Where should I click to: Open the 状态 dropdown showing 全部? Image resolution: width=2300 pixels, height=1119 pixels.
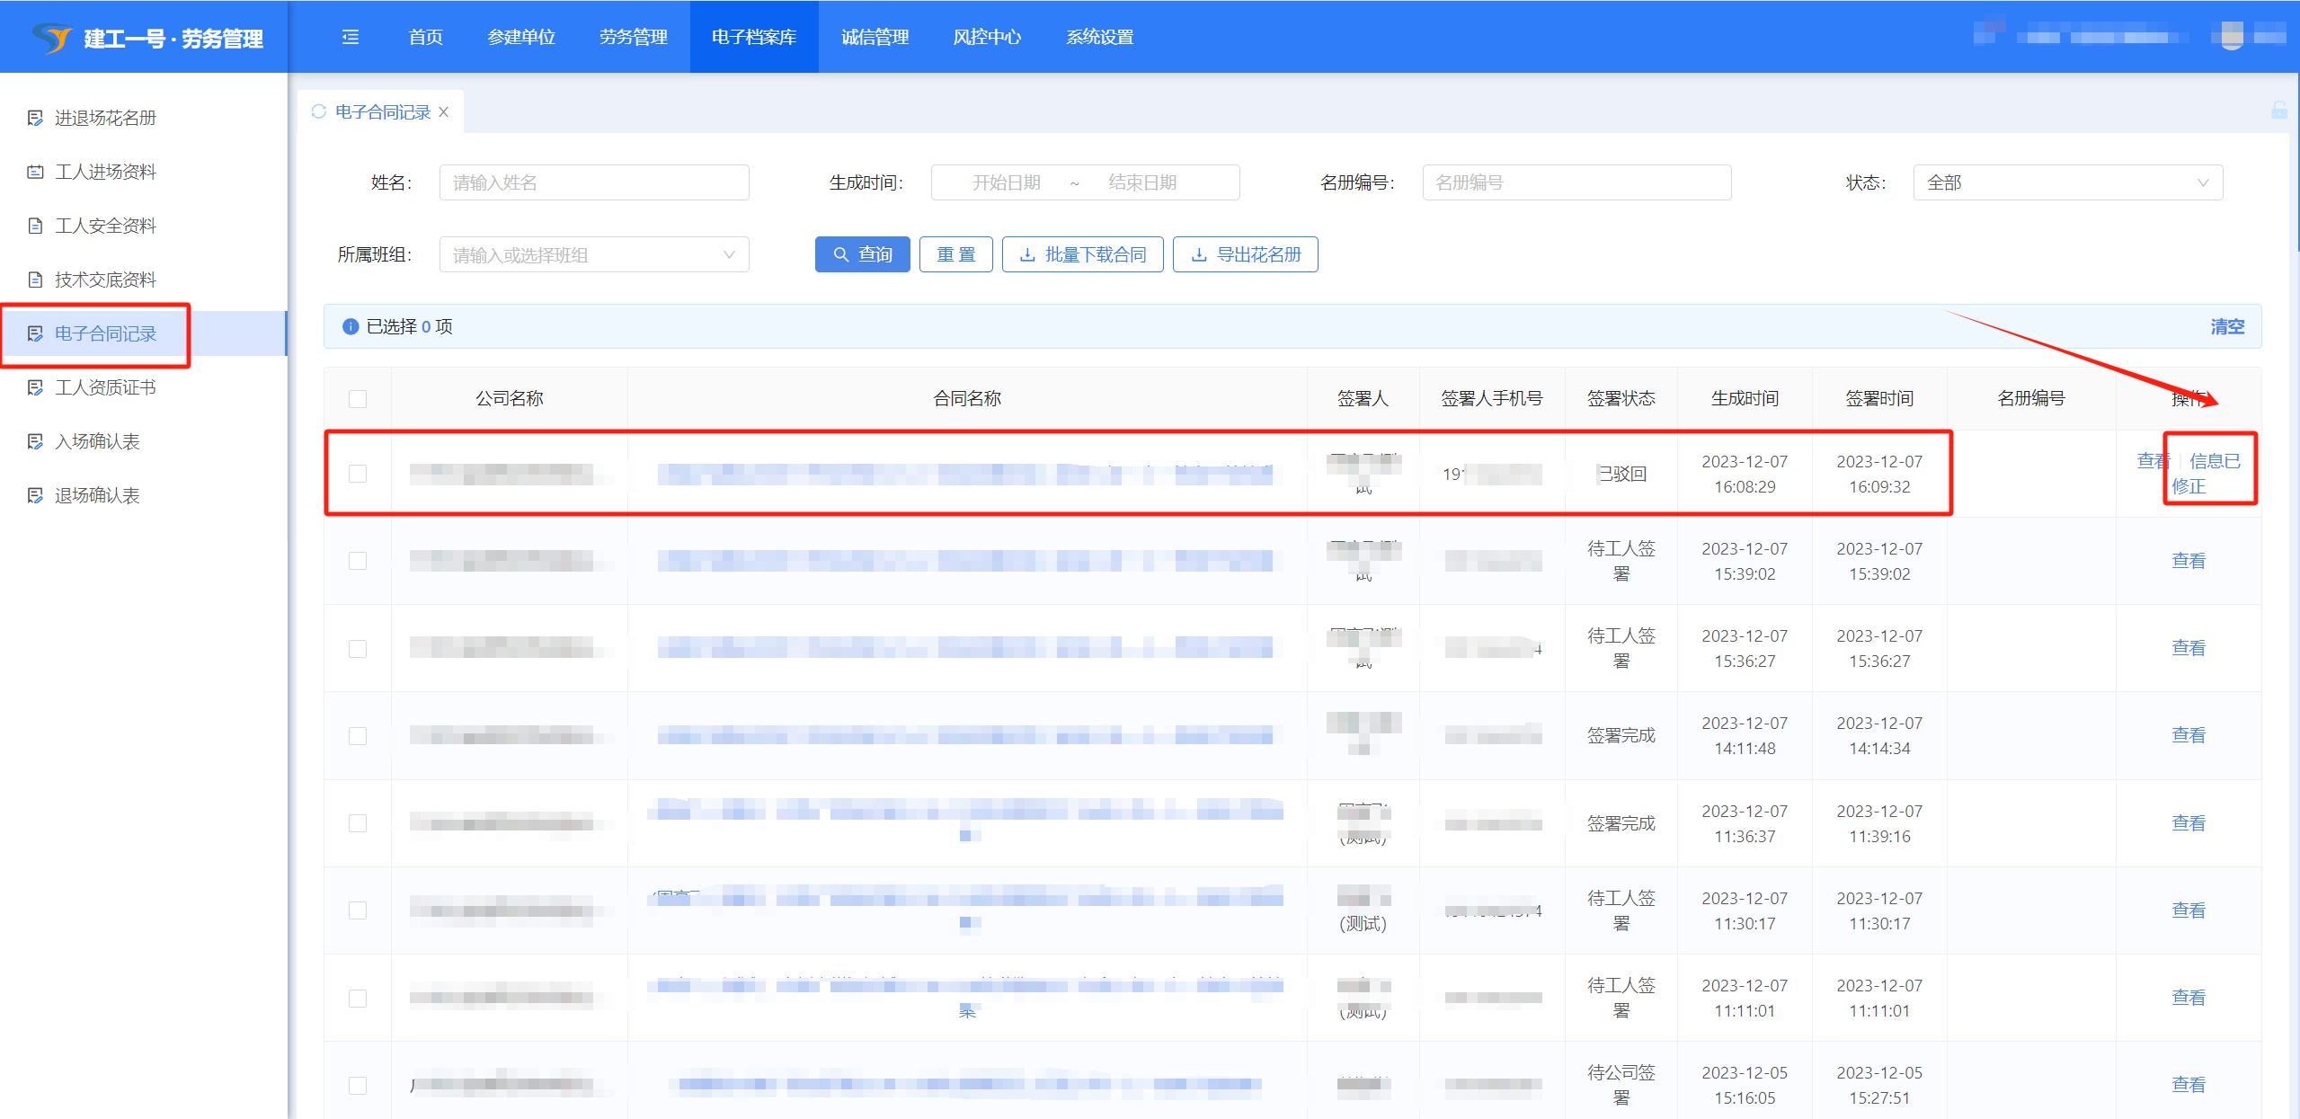(2066, 182)
